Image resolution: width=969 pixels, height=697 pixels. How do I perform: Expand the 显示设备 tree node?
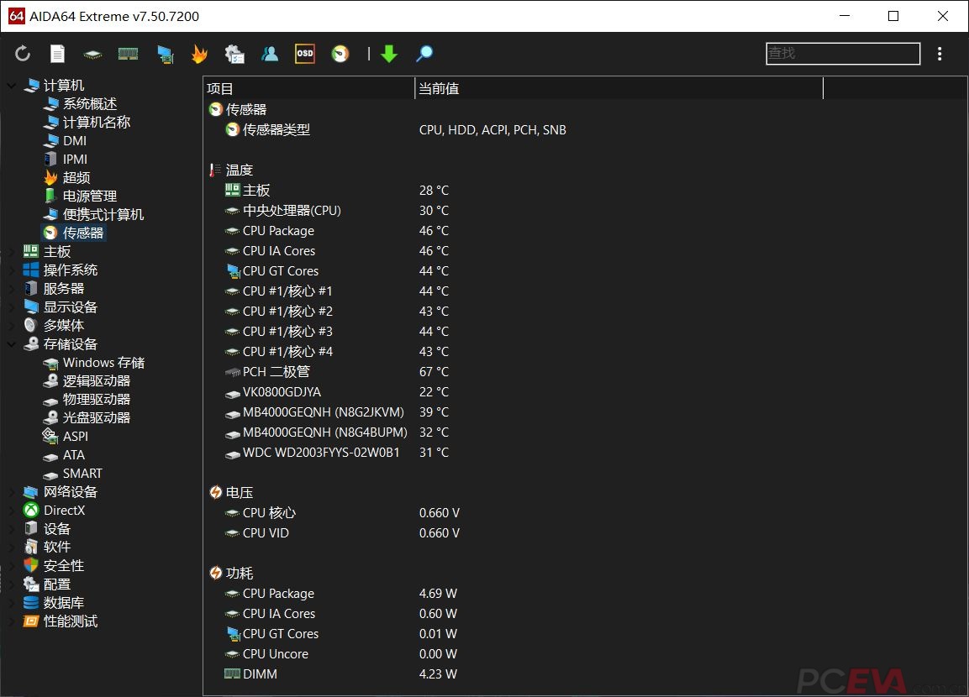(x=12, y=307)
